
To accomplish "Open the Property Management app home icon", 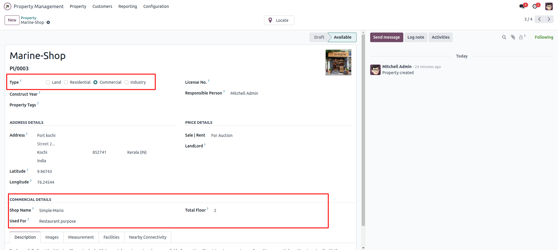I will [x=8, y=6].
